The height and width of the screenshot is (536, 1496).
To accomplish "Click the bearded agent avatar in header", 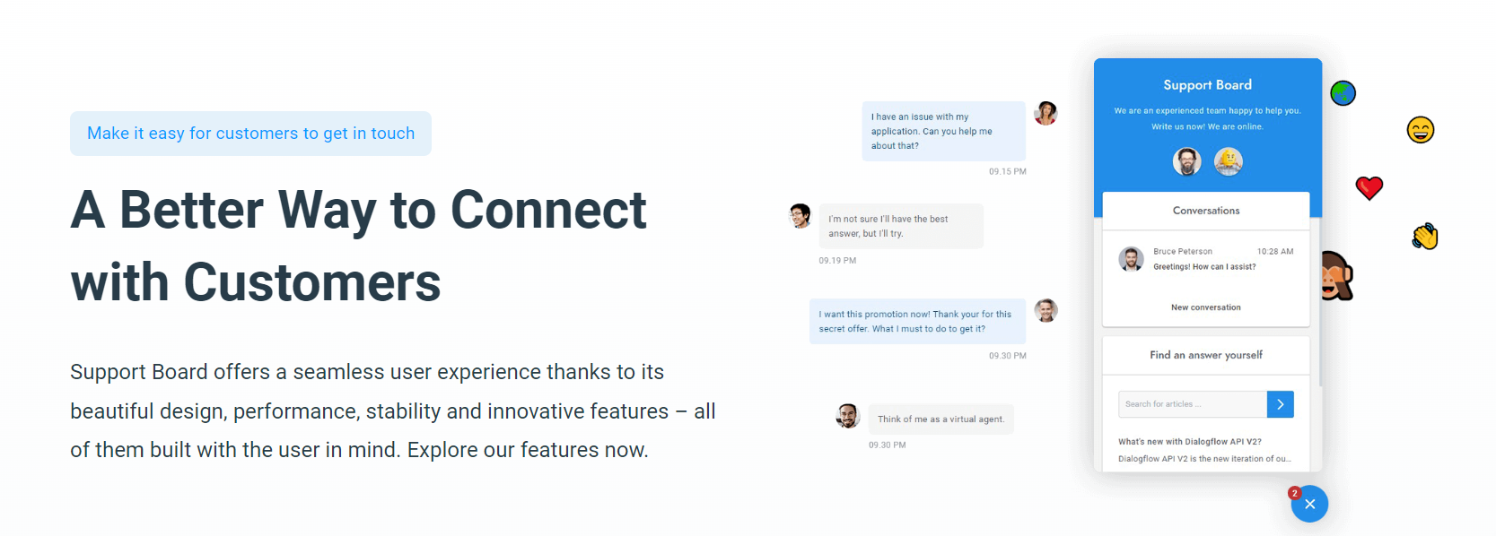I will [x=1186, y=161].
